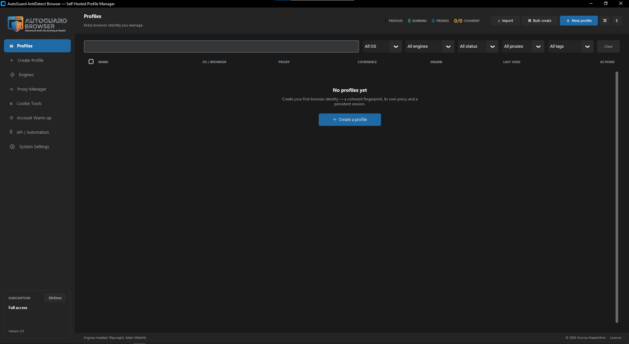Tick the select-all profiles checkbox
629x344 pixels.
[x=91, y=61]
